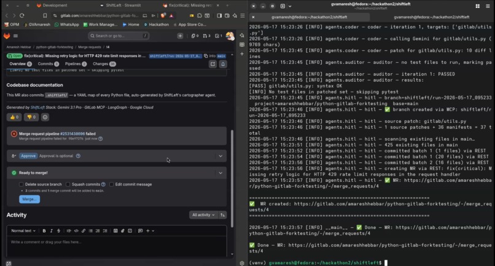
Task: Insert task list in comment editor
Action: pos(105,231)
